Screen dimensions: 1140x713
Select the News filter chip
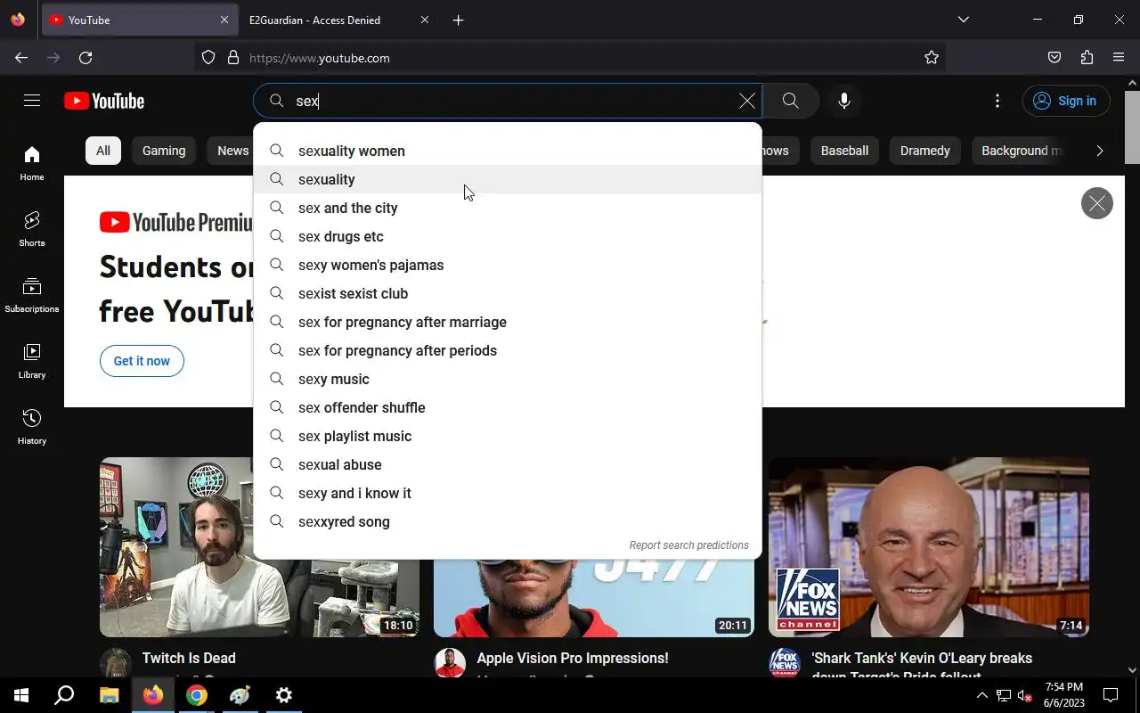tap(232, 151)
